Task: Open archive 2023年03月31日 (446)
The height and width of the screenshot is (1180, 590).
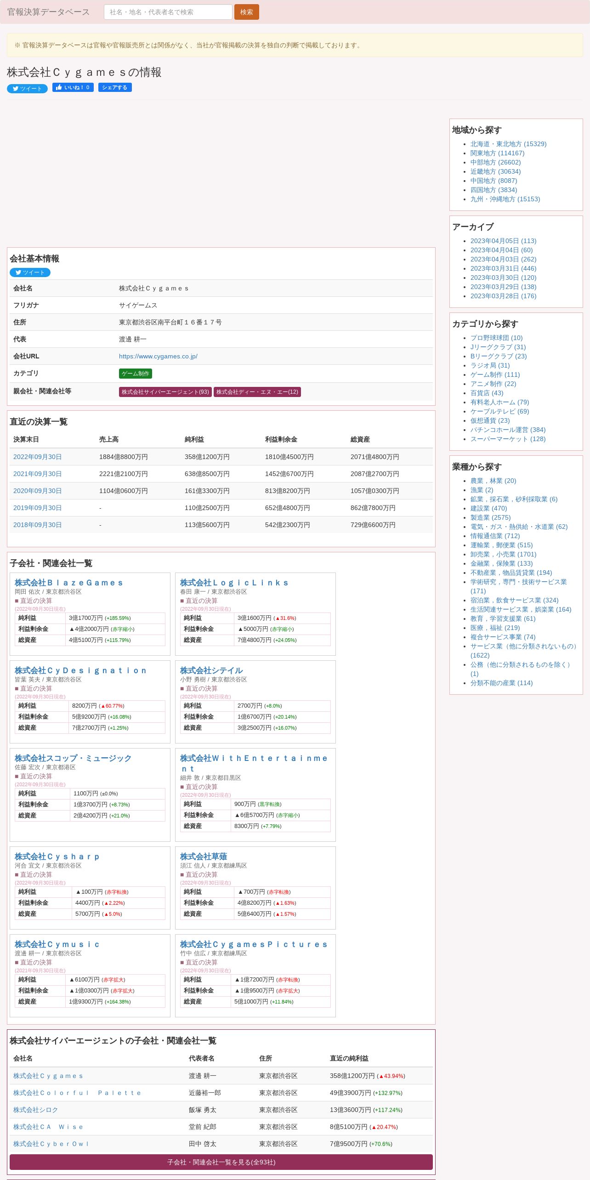Action: 503,268
